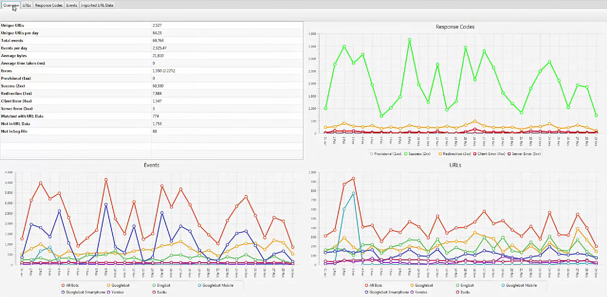The image size is (607, 297).
Task: Click the Googlebot Smartphone color marker
Action: [x=63, y=292]
